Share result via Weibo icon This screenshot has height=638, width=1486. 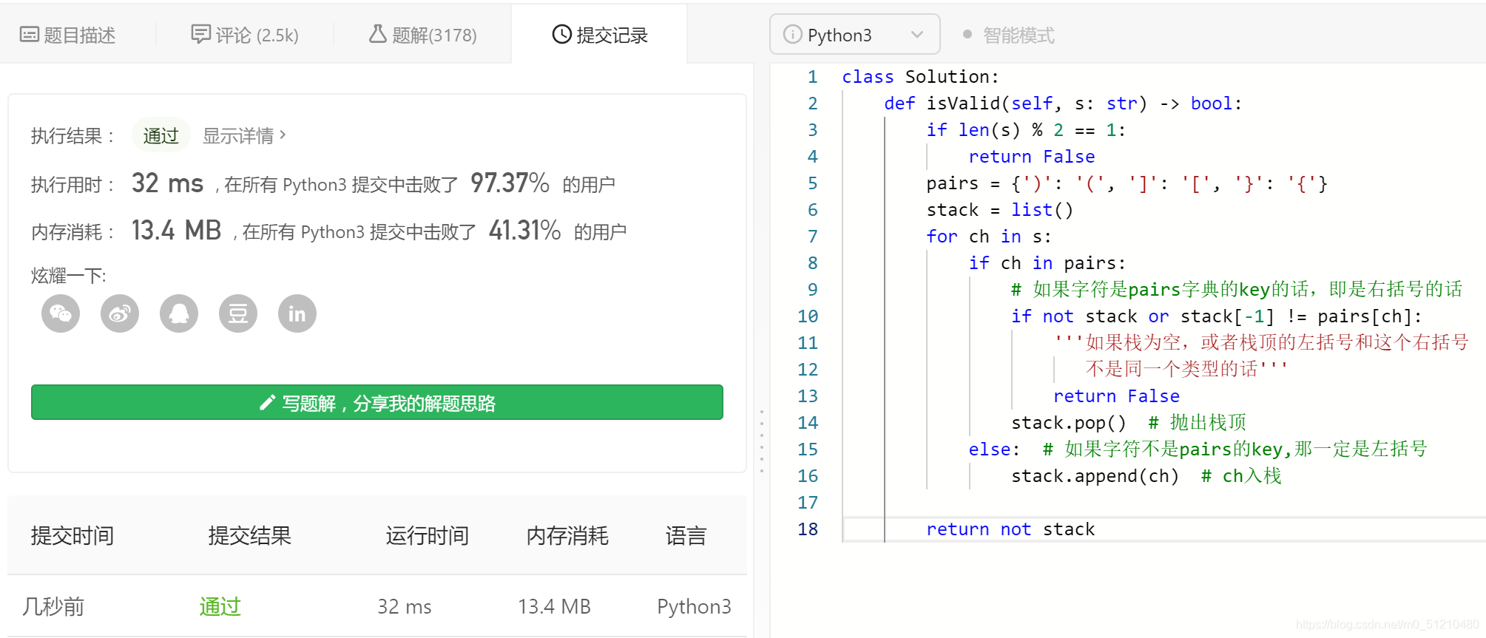tap(120, 314)
